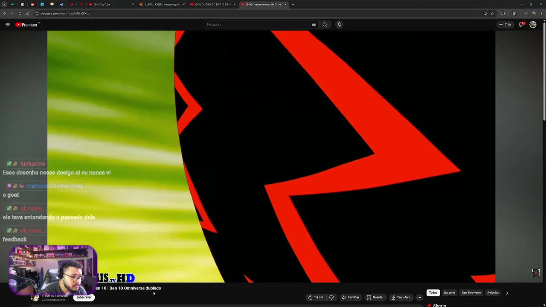Screen dimensions: 546x307
Task: Click the small avatar thumbnail at right edge
Action: (536, 273)
